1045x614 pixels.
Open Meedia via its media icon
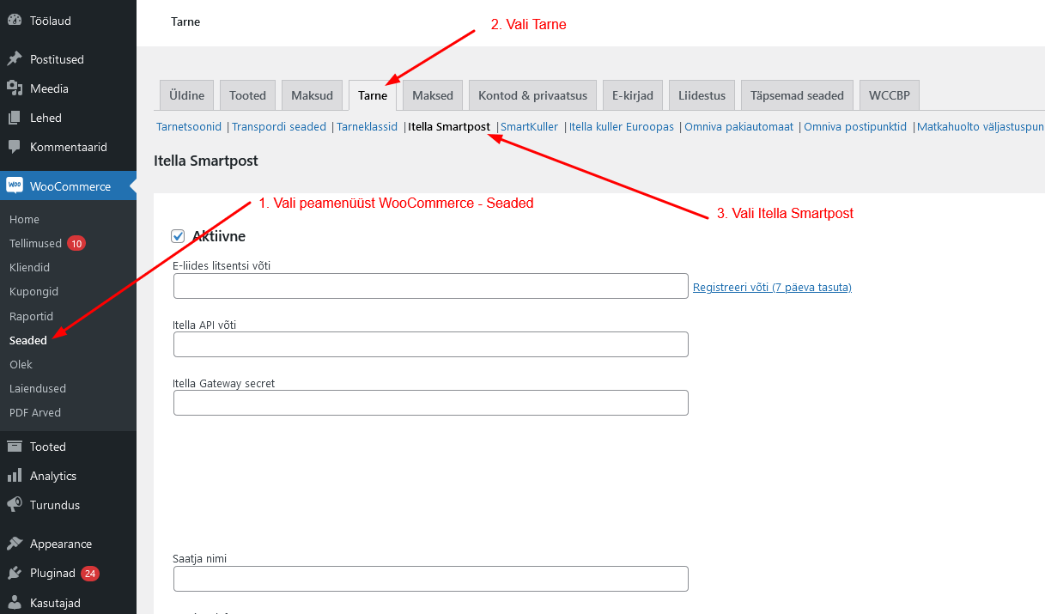click(15, 88)
